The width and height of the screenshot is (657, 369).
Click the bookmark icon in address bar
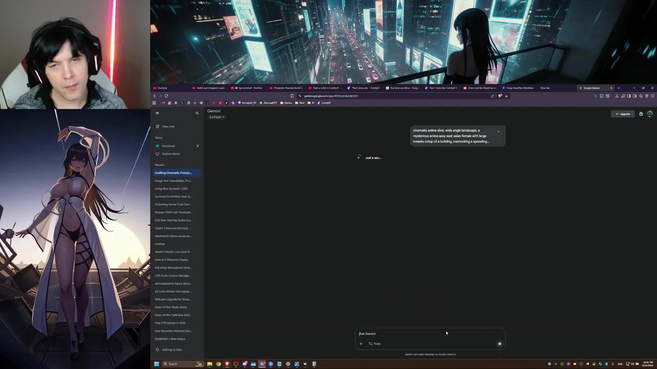click(x=292, y=96)
